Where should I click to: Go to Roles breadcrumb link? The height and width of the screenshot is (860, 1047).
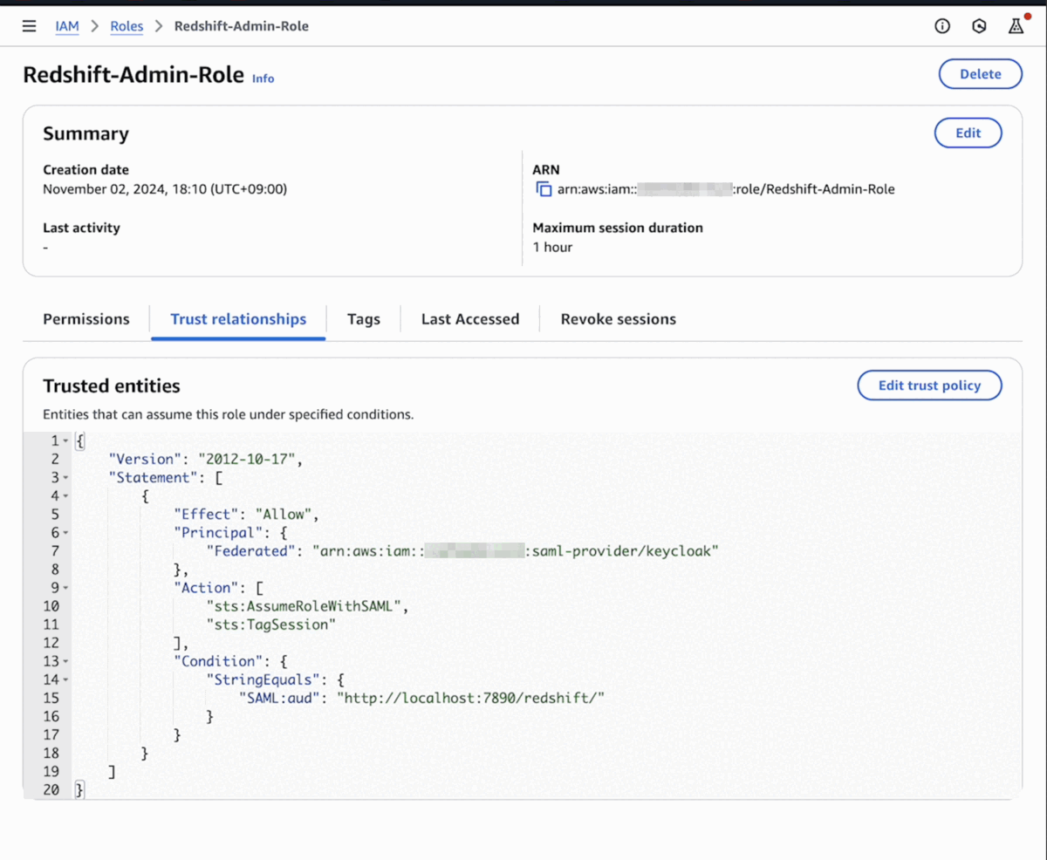pyautogui.click(x=127, y=26)
